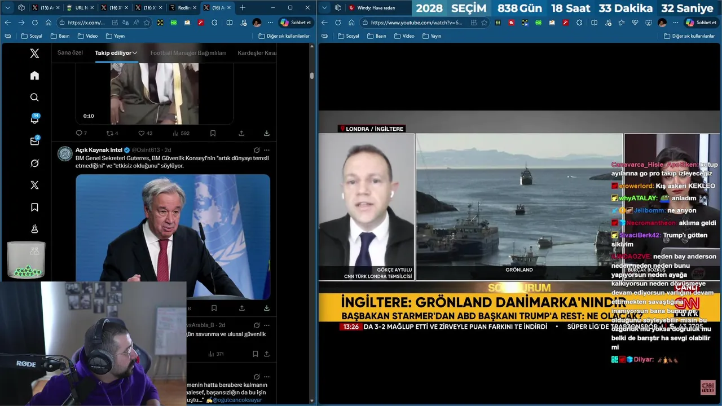Open @ogulcancoksayar mention link

[237, 400]
